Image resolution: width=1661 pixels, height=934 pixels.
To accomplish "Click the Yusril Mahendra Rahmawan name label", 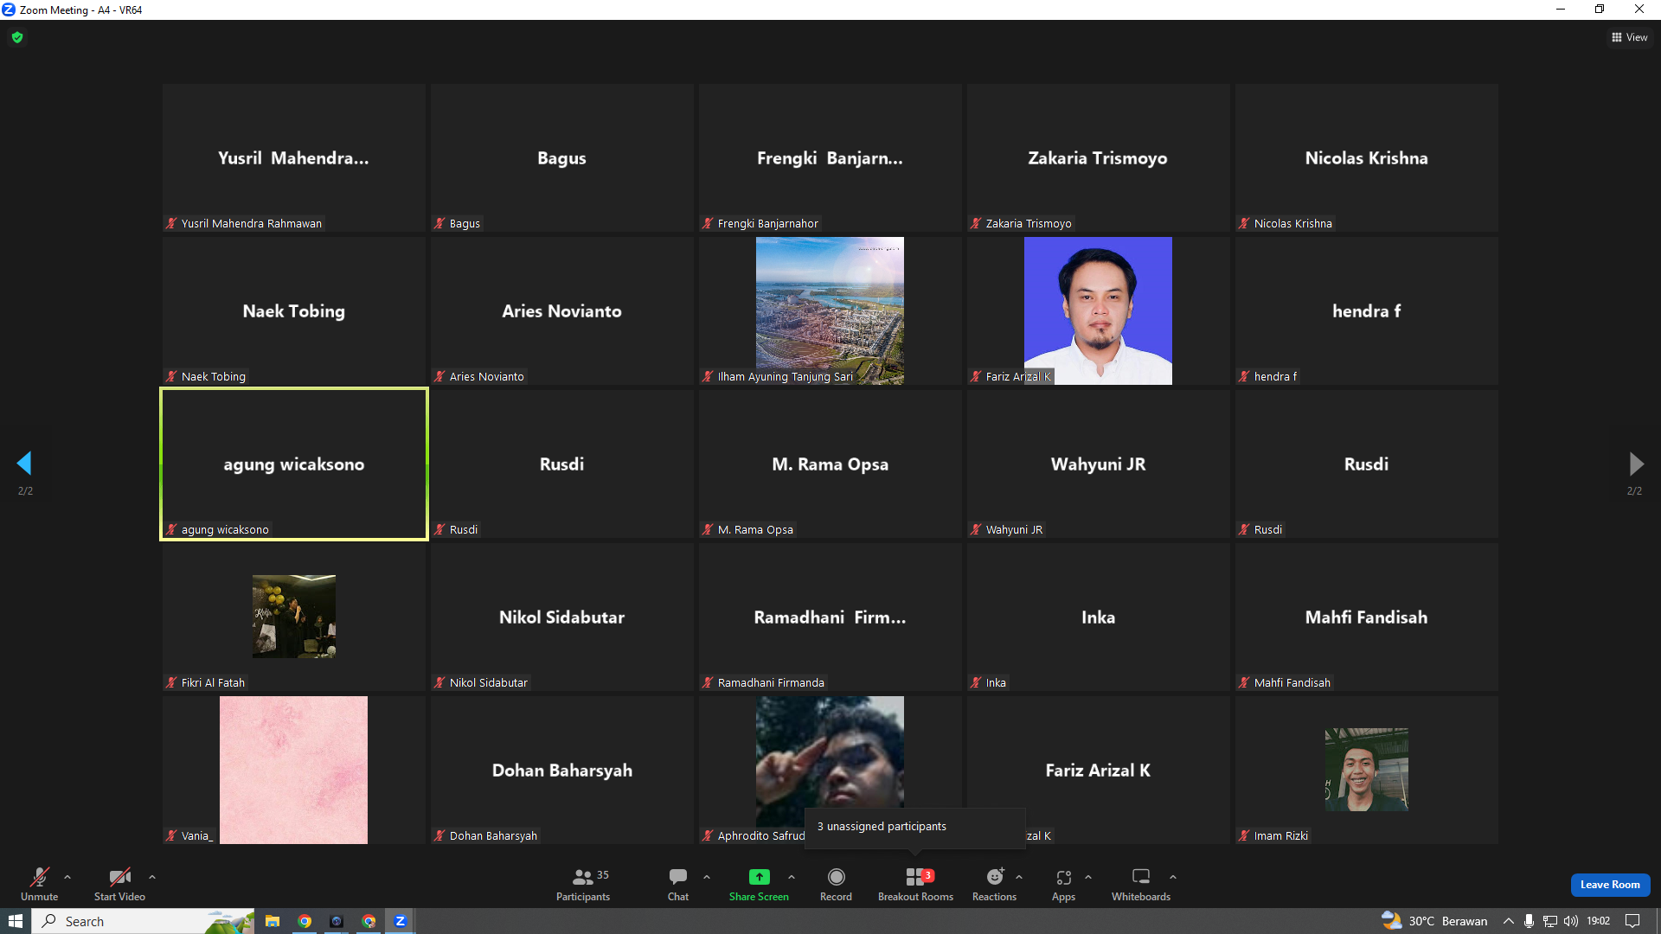I will click(252, 223).
